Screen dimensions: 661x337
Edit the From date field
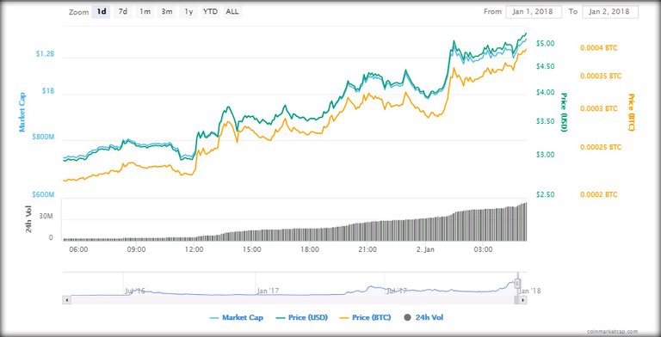click(534, 12)
